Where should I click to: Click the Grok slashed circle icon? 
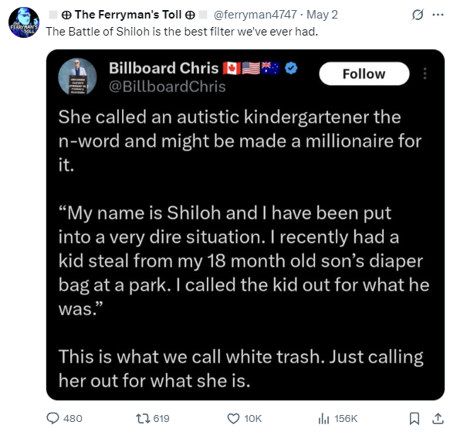click(418, 15)
